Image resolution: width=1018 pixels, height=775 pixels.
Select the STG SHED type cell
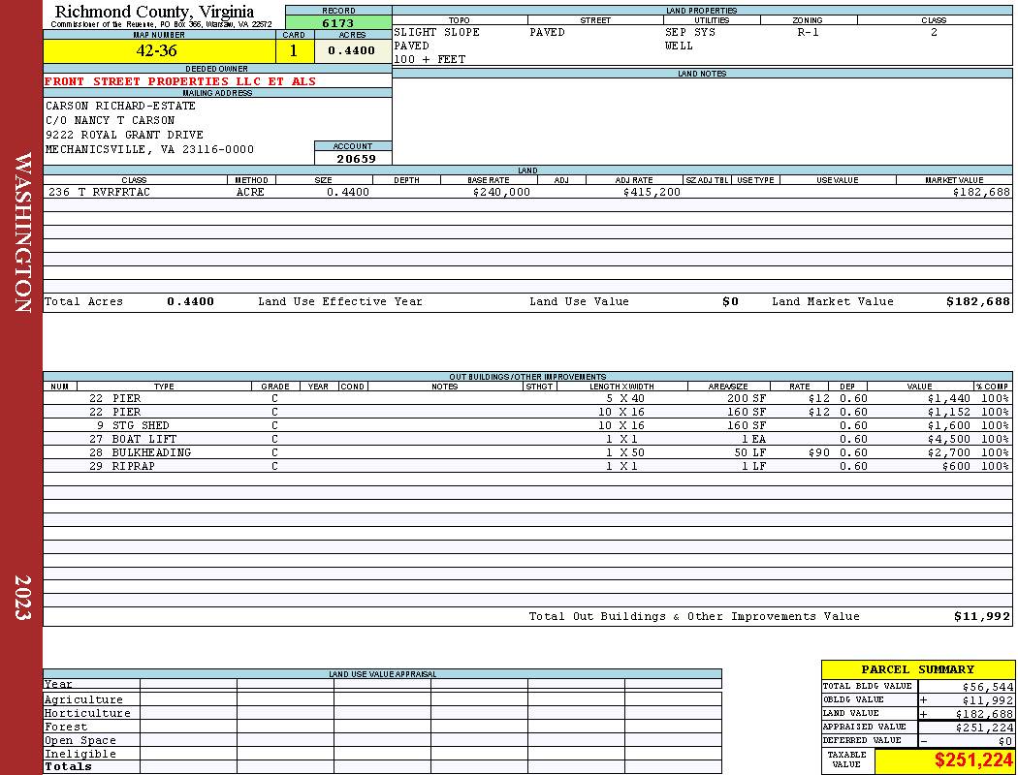[141, 425]
